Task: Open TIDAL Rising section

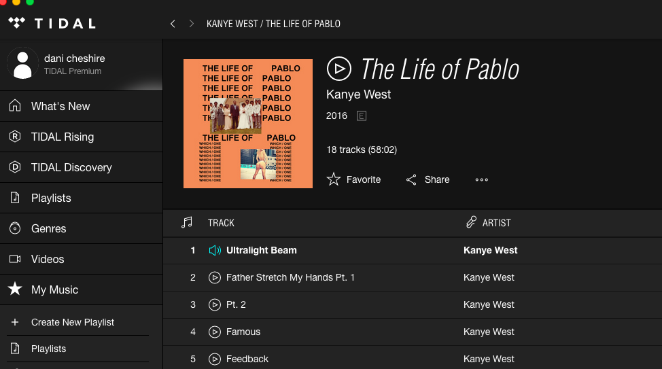Action: 63,137
